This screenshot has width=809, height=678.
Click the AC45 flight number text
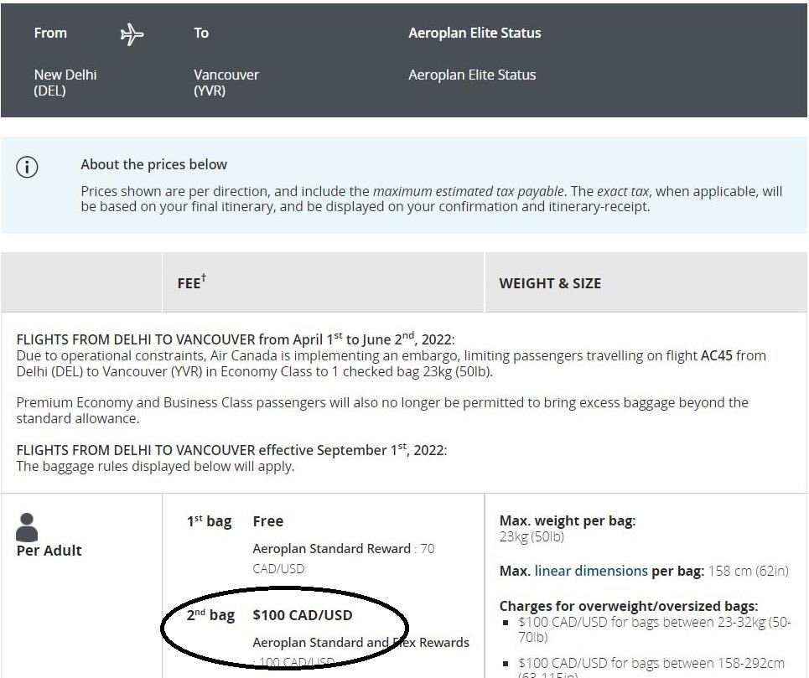[716, 355]
